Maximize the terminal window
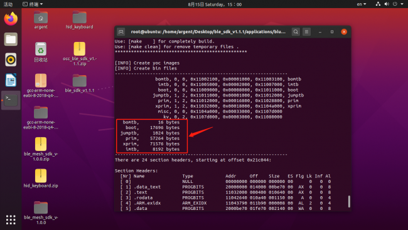This screenshot has width=408, height=230. [x=332, y=32]
